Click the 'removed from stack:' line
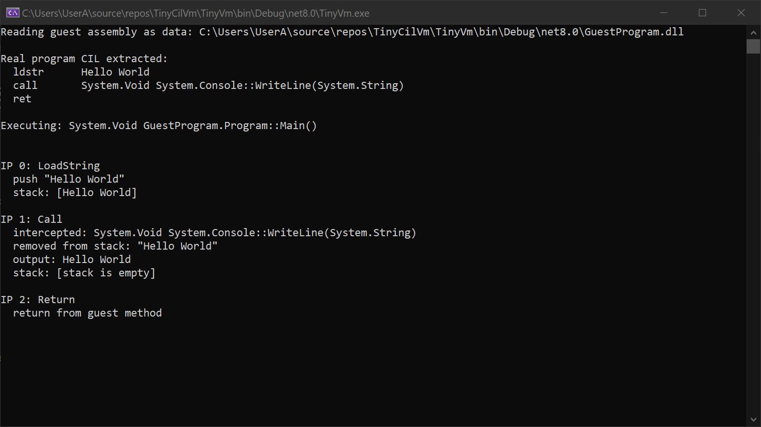The image size is (761, 427). click(115, 246)
